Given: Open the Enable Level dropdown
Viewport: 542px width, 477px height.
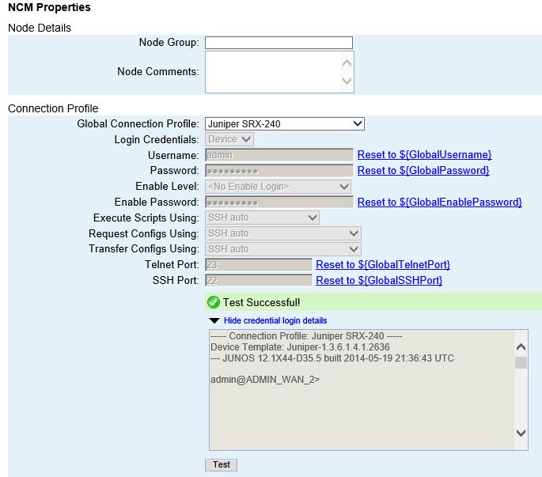Looking at the screenshot, I should pos(278,187).
